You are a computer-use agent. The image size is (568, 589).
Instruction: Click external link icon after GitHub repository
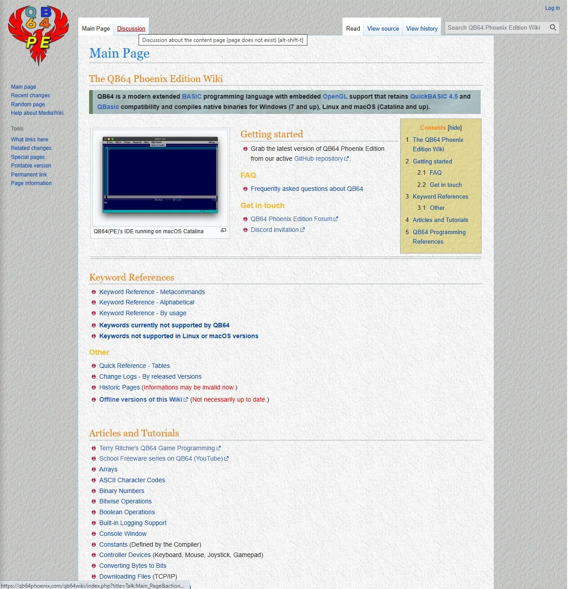pos(347,159)
